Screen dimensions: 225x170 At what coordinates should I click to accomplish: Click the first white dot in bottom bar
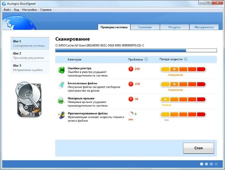pyautogui.click(x=202, y=164)
